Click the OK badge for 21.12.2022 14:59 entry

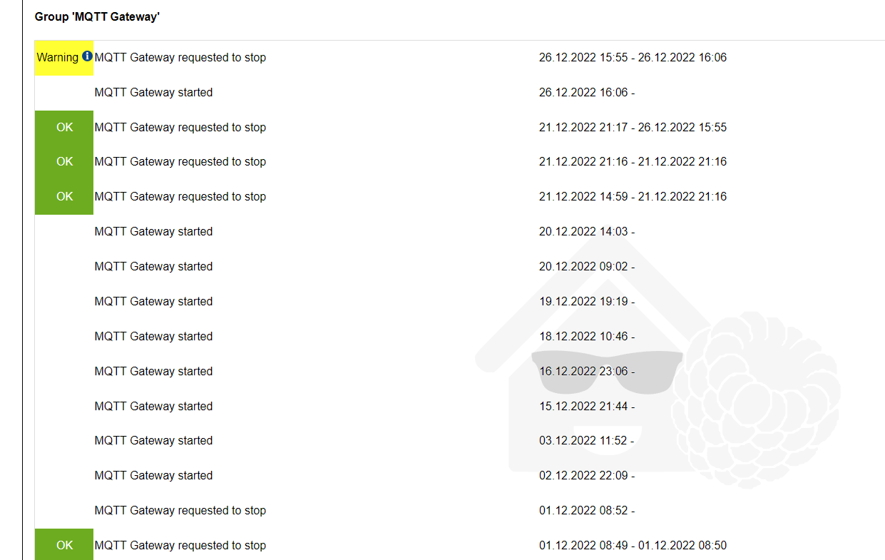tap(64, 197)
